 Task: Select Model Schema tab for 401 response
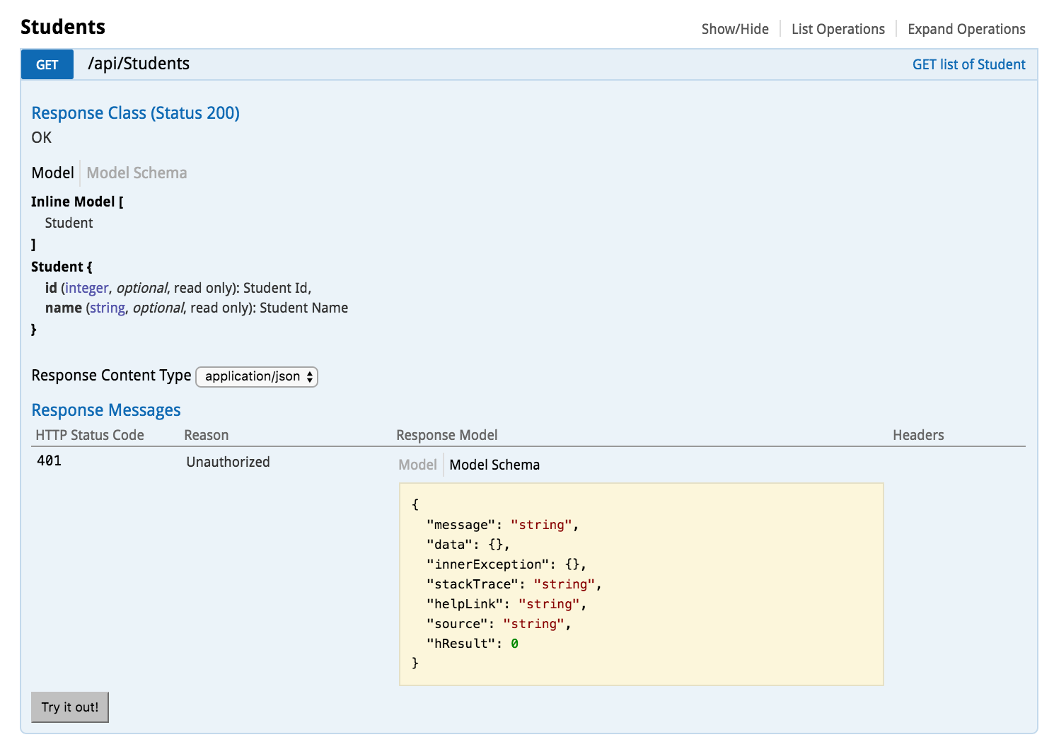[494, 465]
